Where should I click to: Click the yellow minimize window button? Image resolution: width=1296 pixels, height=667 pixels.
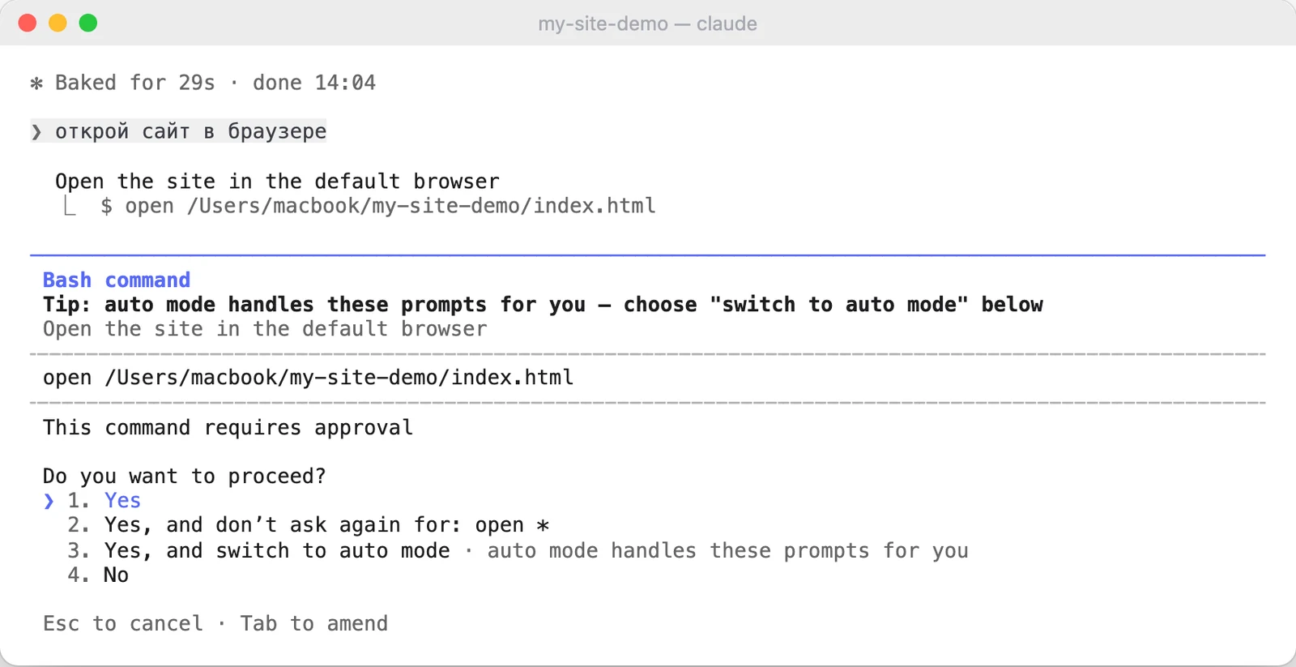(x=58, y=23)
